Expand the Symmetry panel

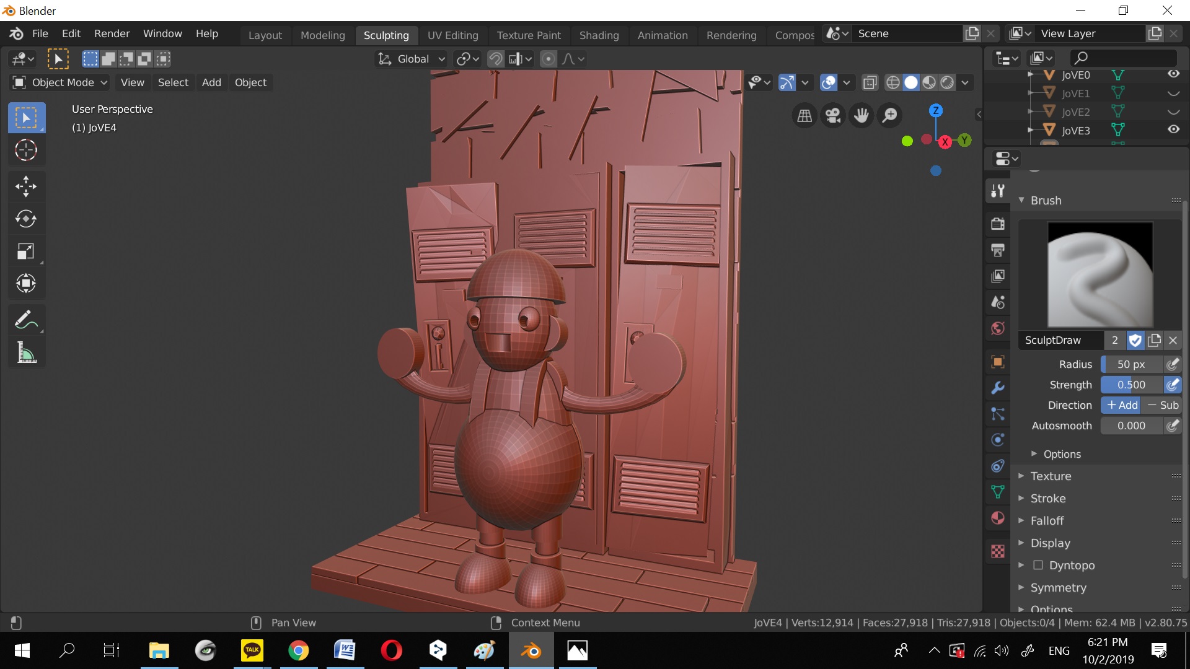1058,587
